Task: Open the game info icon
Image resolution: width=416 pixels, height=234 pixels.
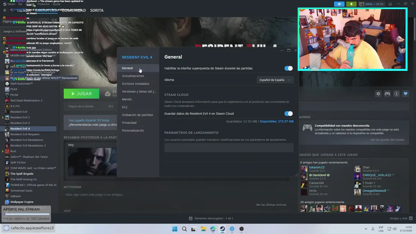Action: tap(396, 94)
